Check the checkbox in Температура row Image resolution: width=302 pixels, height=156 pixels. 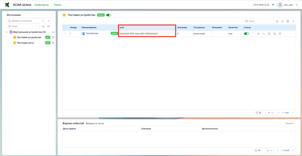tap(65, 34)
